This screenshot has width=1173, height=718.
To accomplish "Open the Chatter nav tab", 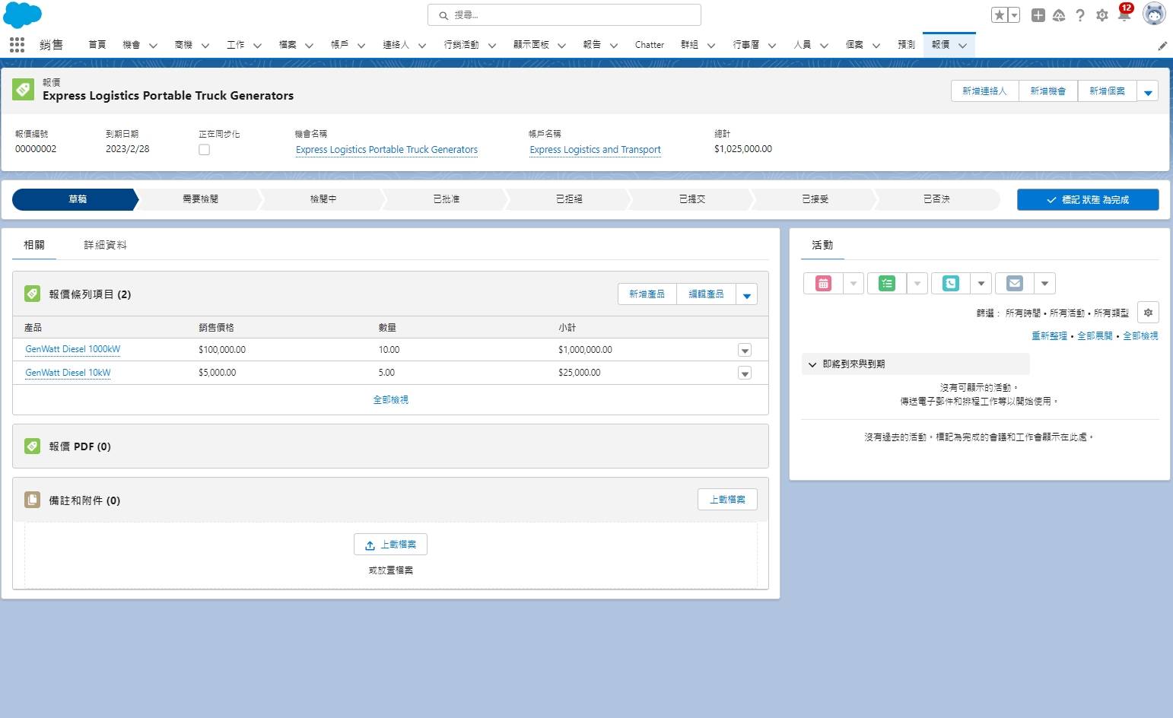I will click(x=650, y=45).
